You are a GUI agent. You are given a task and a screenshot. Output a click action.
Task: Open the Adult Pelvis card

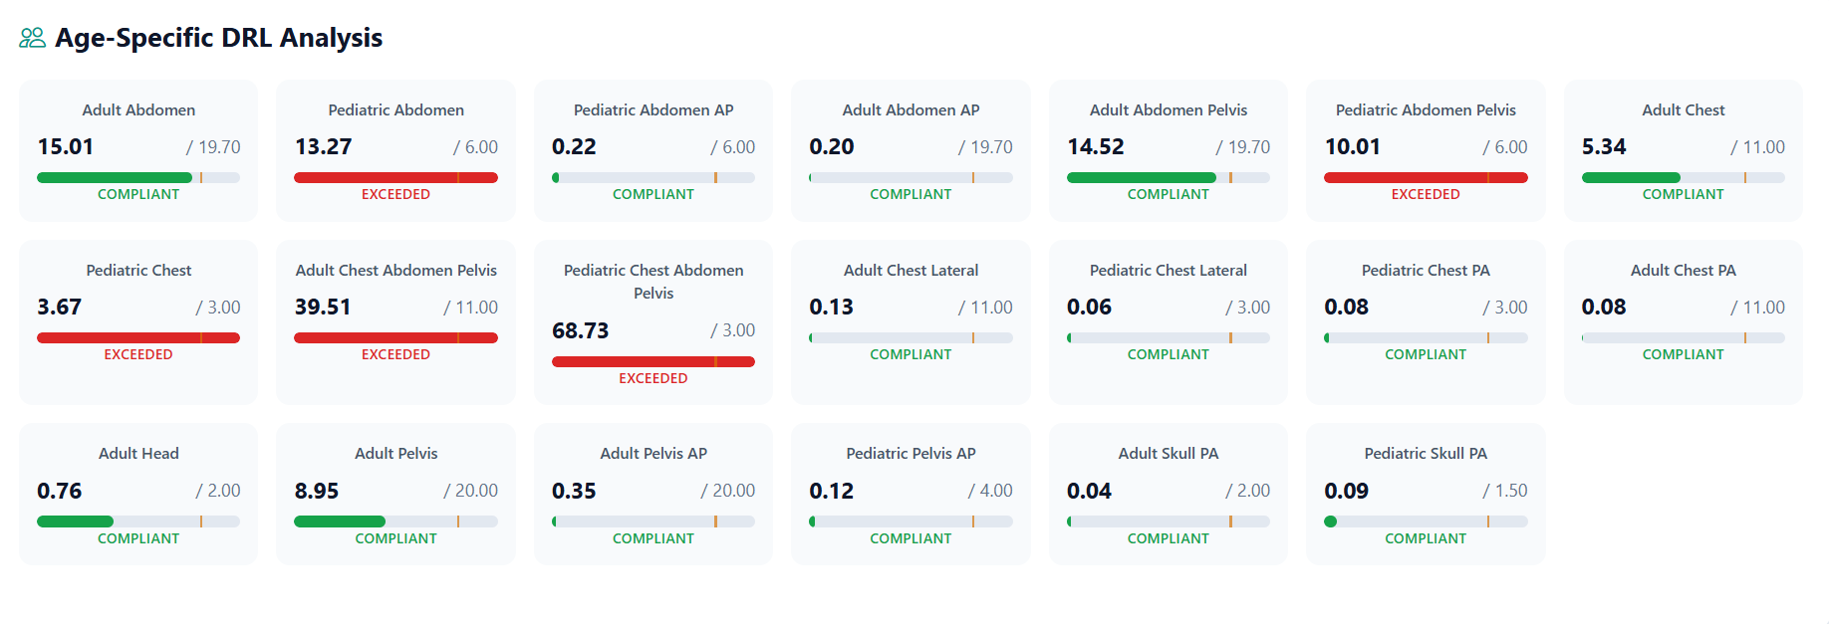[395, 494]
